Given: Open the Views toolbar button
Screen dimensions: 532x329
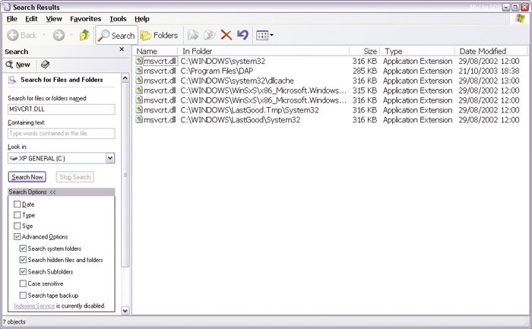Looking at the screenshot, I should coord(262,35).
